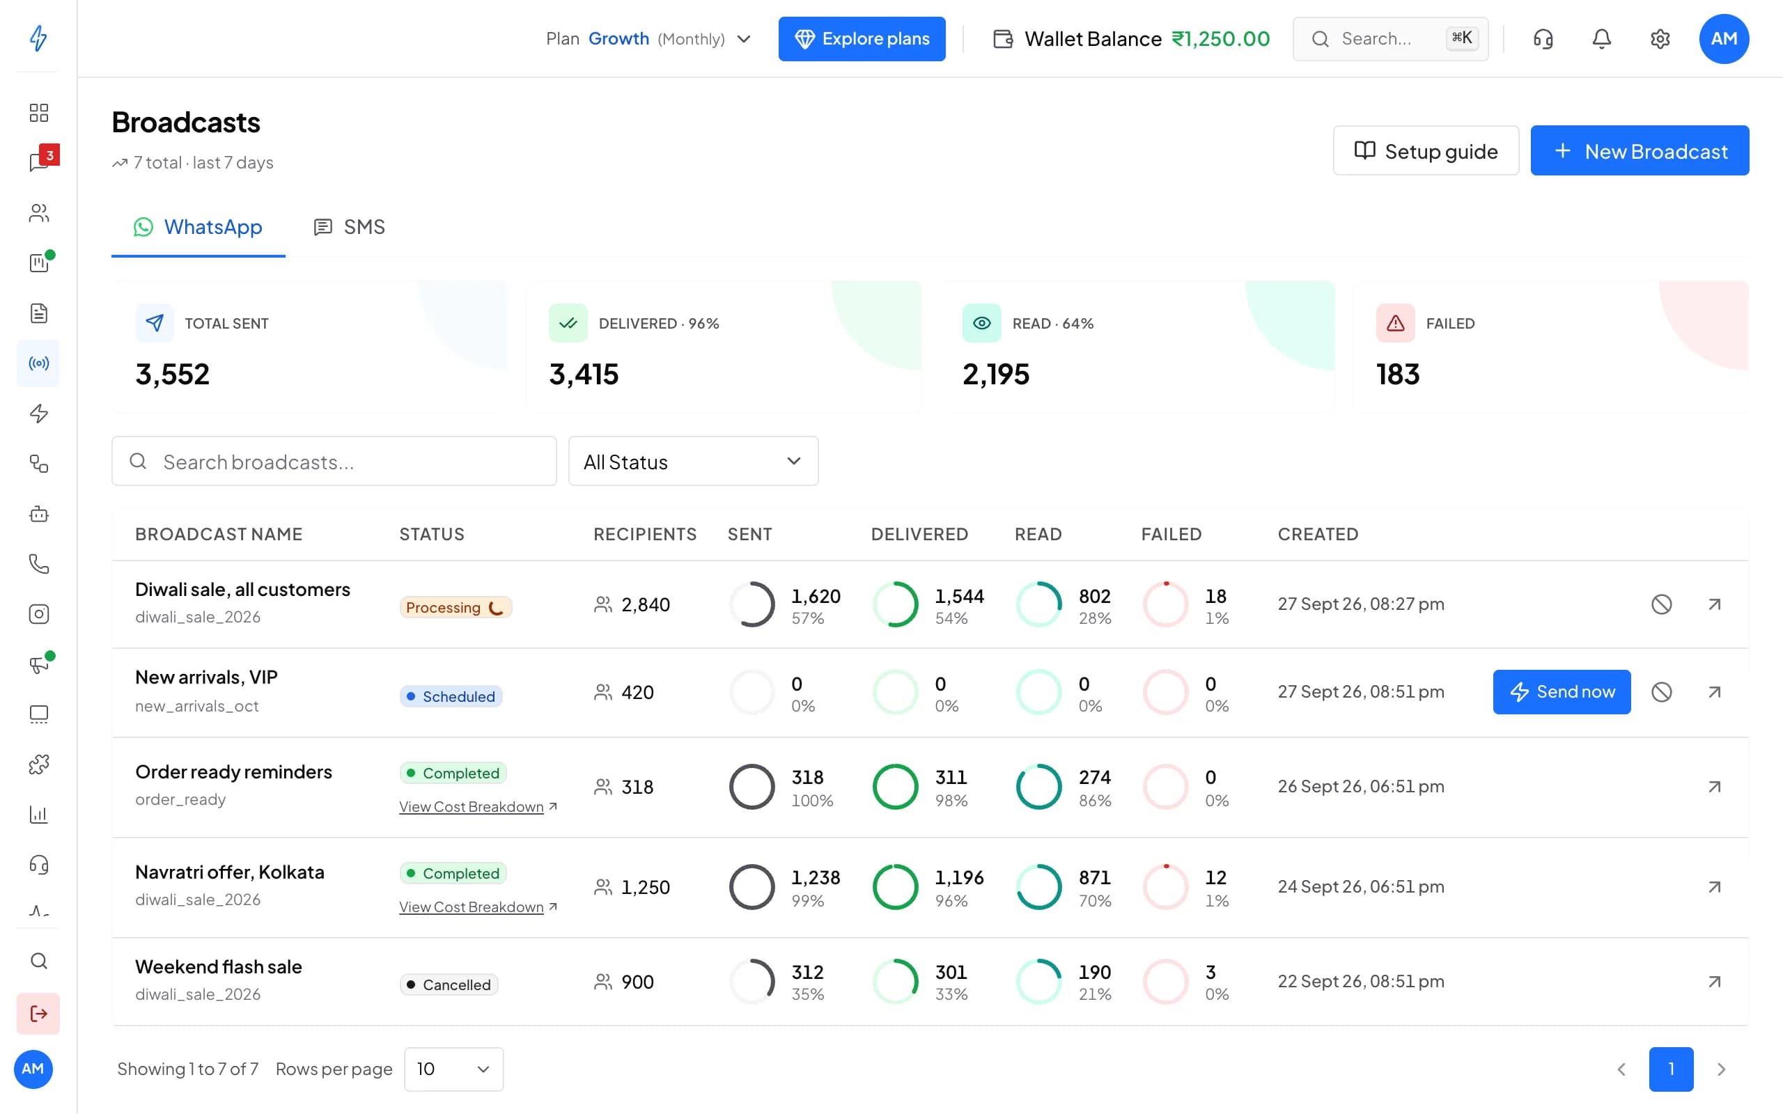This screenshot has height=1114, width=1783.
Task: Open the megaphone campaigns icon in sidebar
Action: click(38, 664)
